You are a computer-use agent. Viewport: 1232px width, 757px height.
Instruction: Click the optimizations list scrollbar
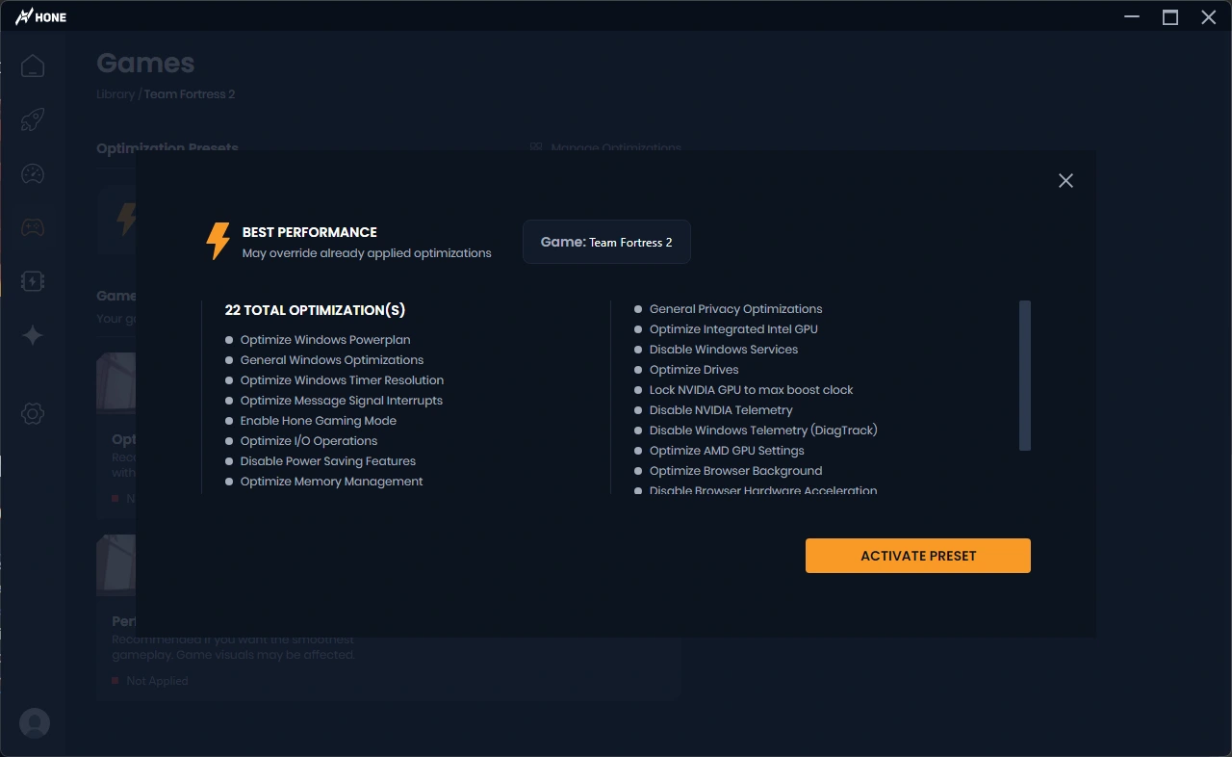(1025, 376)
